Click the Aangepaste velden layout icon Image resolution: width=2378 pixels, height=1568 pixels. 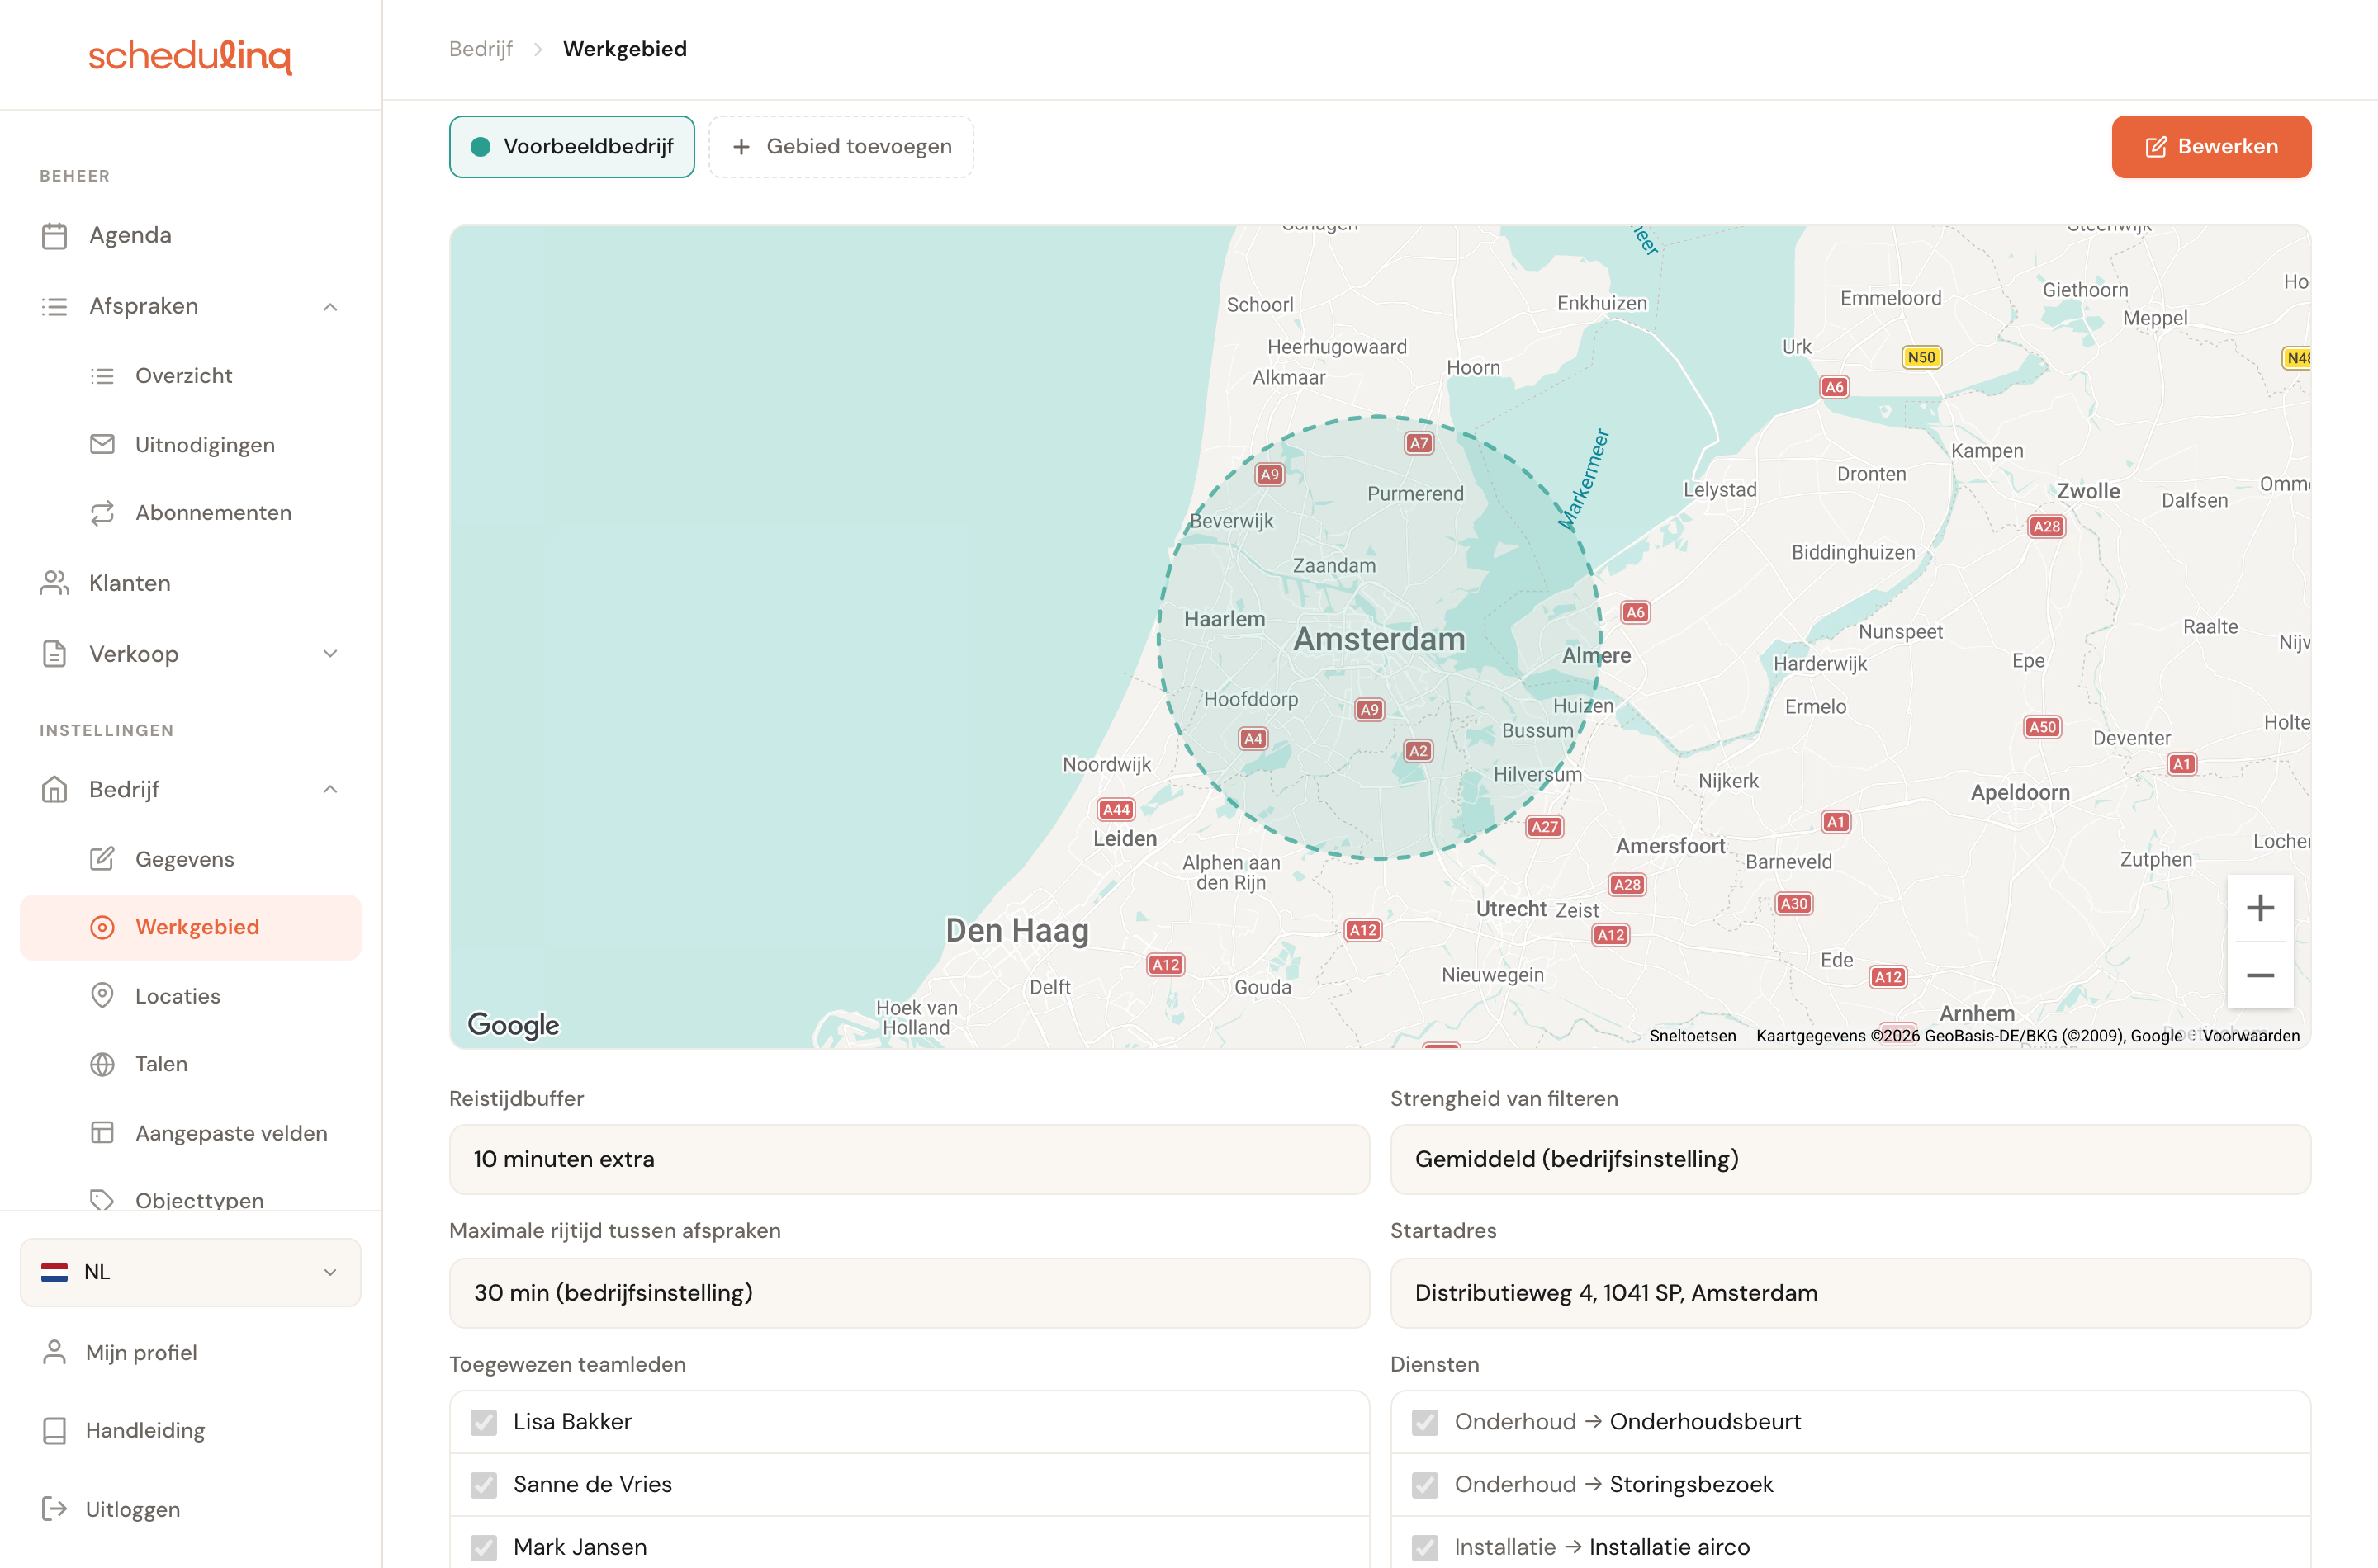click(x=102, y=1133)
